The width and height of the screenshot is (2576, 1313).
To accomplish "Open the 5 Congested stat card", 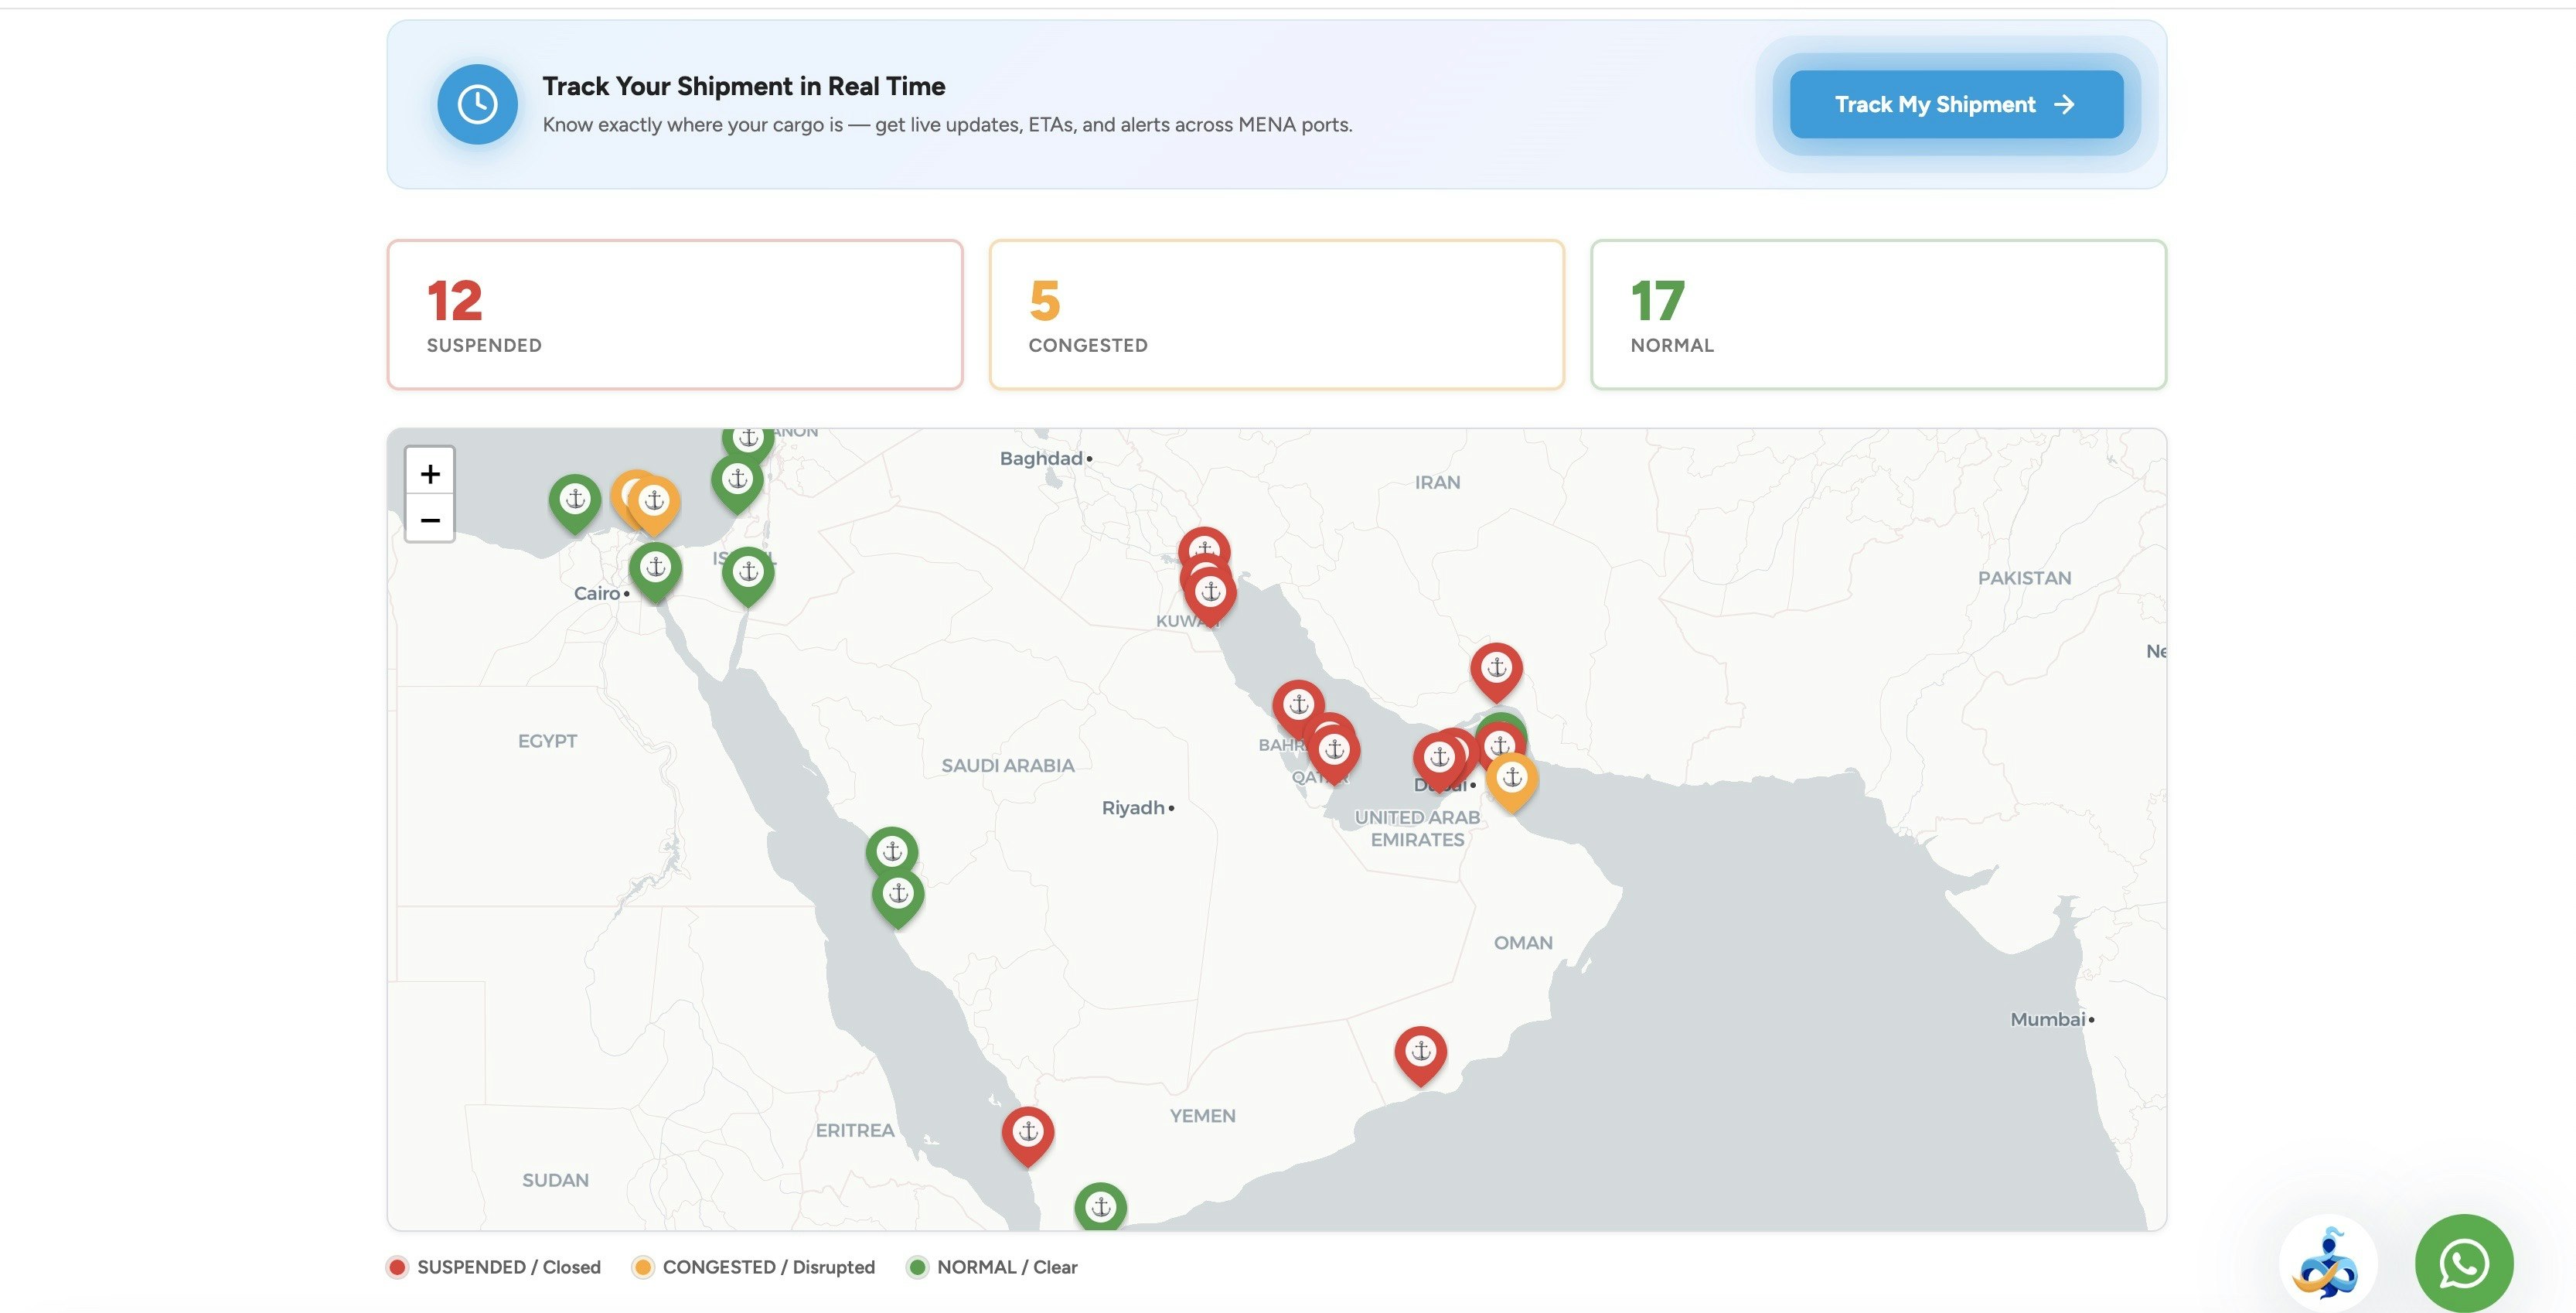I will click(x=1276, y=314).
